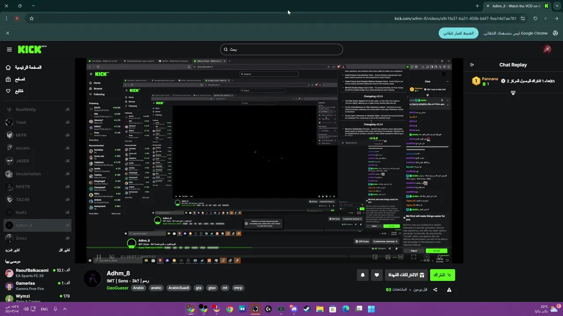Screen dimensions: 563x316
Task: Click the Kick search field
Action: (x=281, y=49)
